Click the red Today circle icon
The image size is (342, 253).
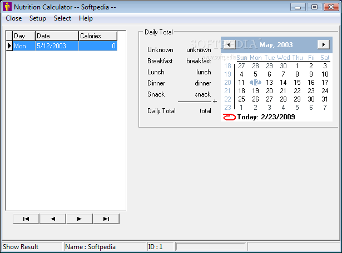229,117
